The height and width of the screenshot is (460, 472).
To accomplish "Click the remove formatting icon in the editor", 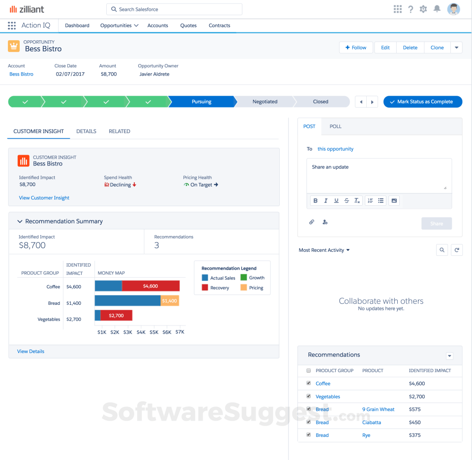I will tap(357, 200).
